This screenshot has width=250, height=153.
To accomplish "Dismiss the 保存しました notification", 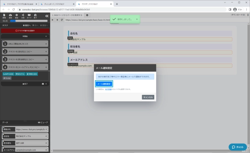I will point(137,19).
